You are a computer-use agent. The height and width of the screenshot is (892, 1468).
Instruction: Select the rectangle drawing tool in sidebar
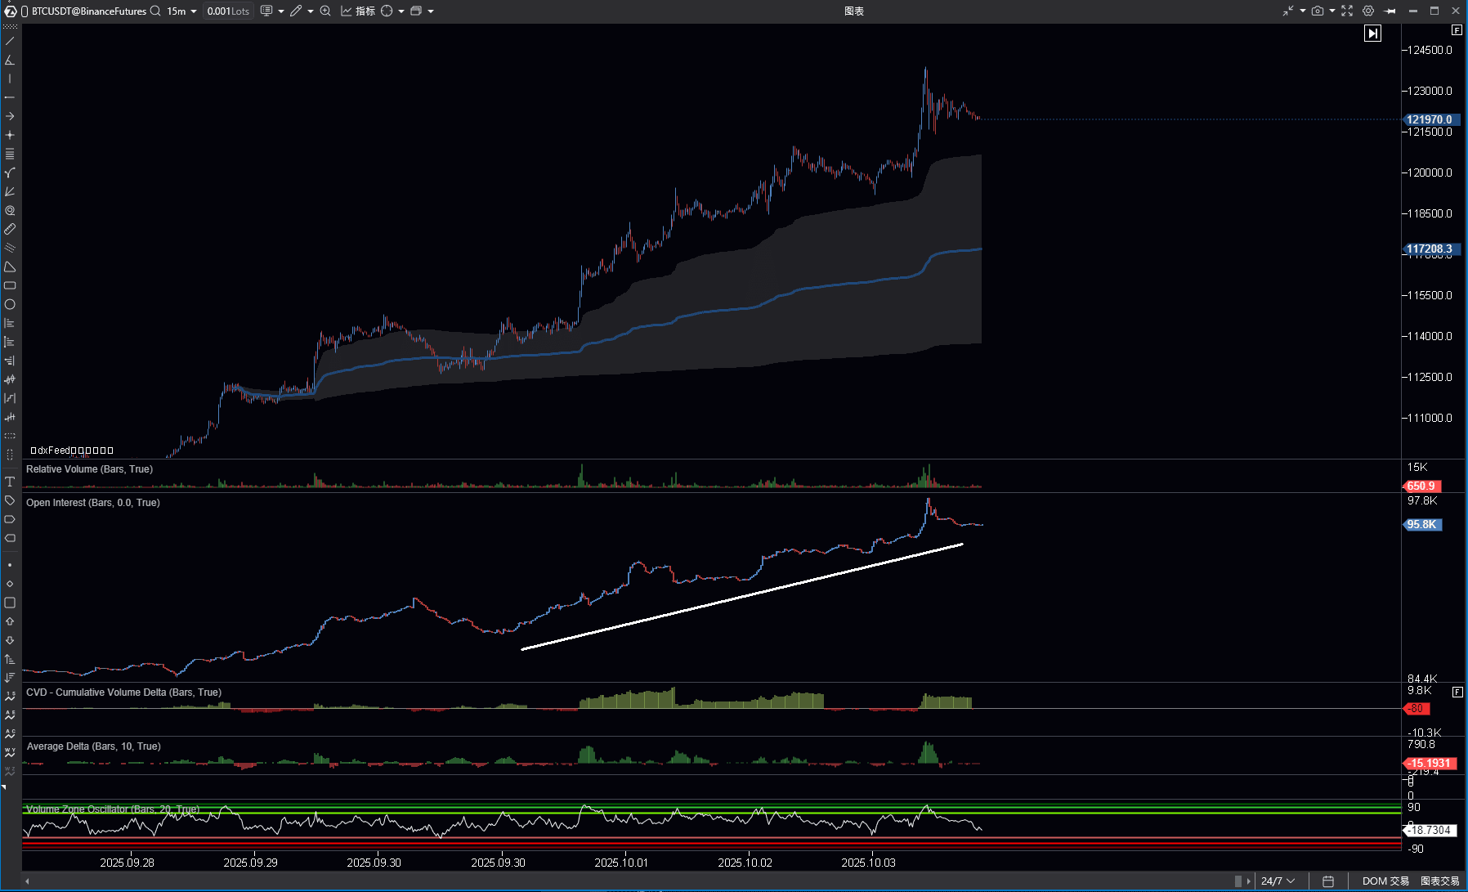(x=10, y=285)
